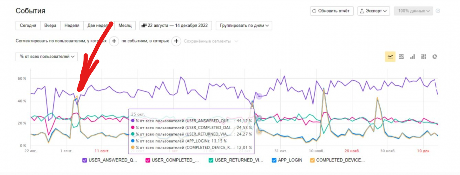Click the 10 дек. axis label
This screenshot has width=460, height=175.
point(424,151)
